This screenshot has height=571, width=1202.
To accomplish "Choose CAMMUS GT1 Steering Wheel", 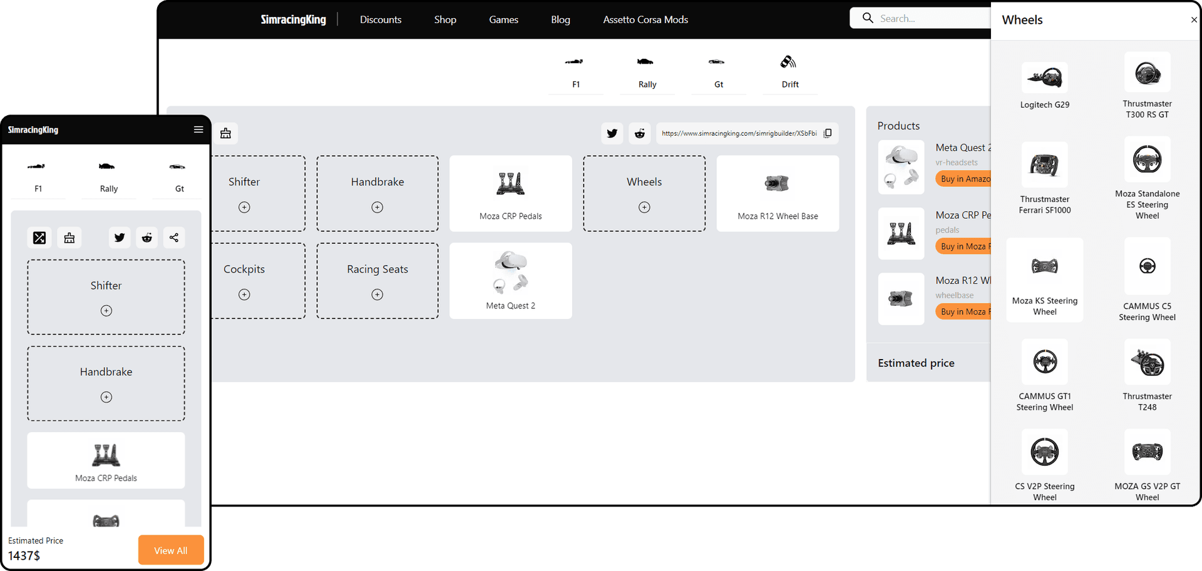I will pyautogui.click(x=1045, y=375).
